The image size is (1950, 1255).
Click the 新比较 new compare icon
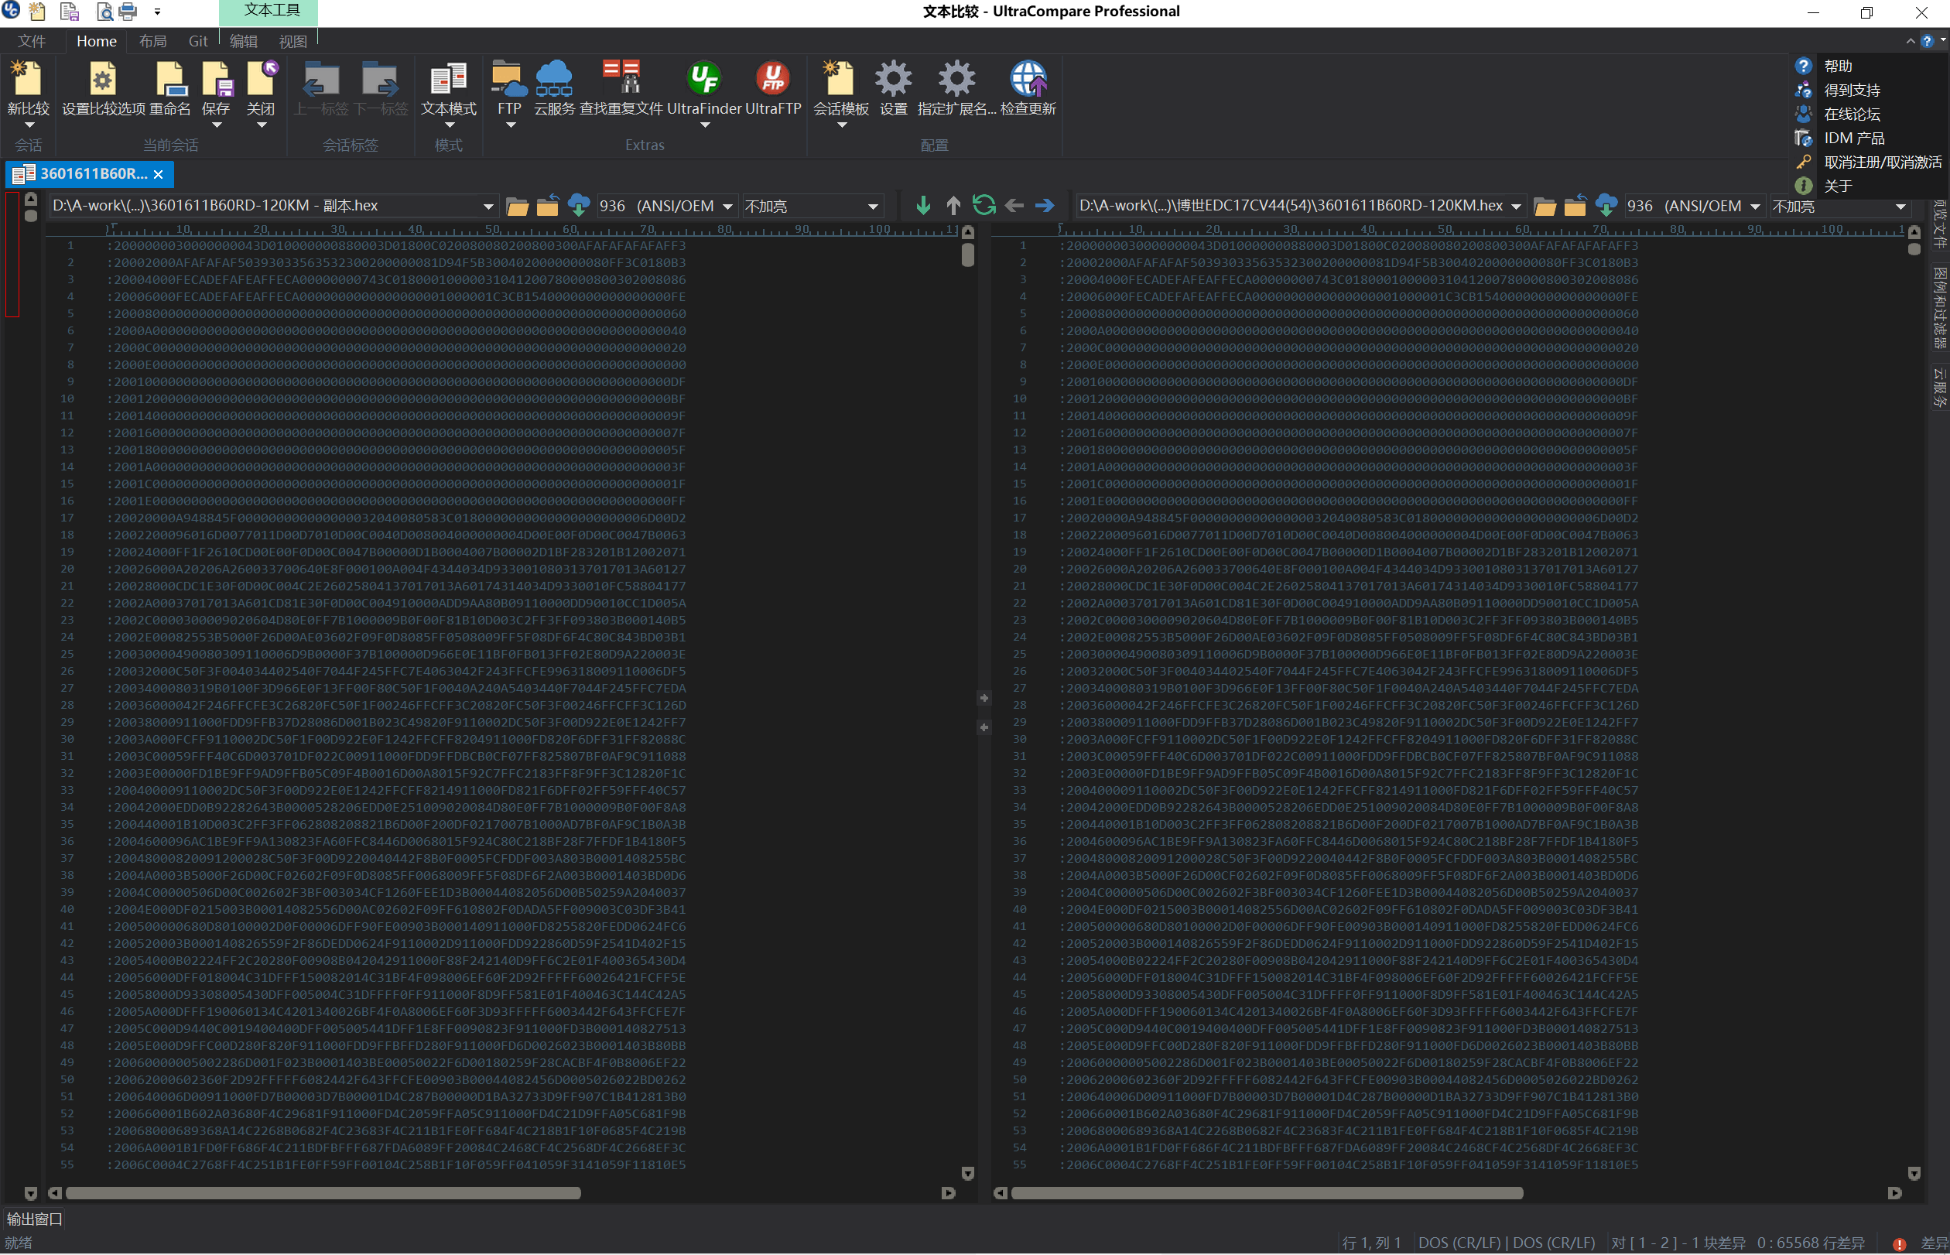pos(28,80)
